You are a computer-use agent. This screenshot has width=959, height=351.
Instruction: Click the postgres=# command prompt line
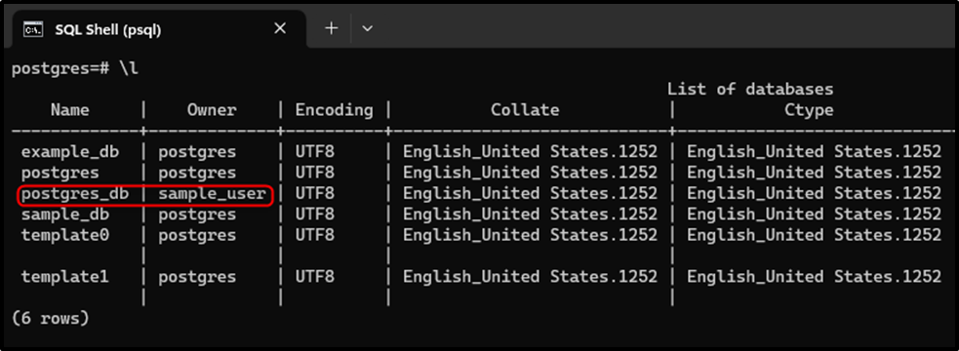[x=74, y=68]
